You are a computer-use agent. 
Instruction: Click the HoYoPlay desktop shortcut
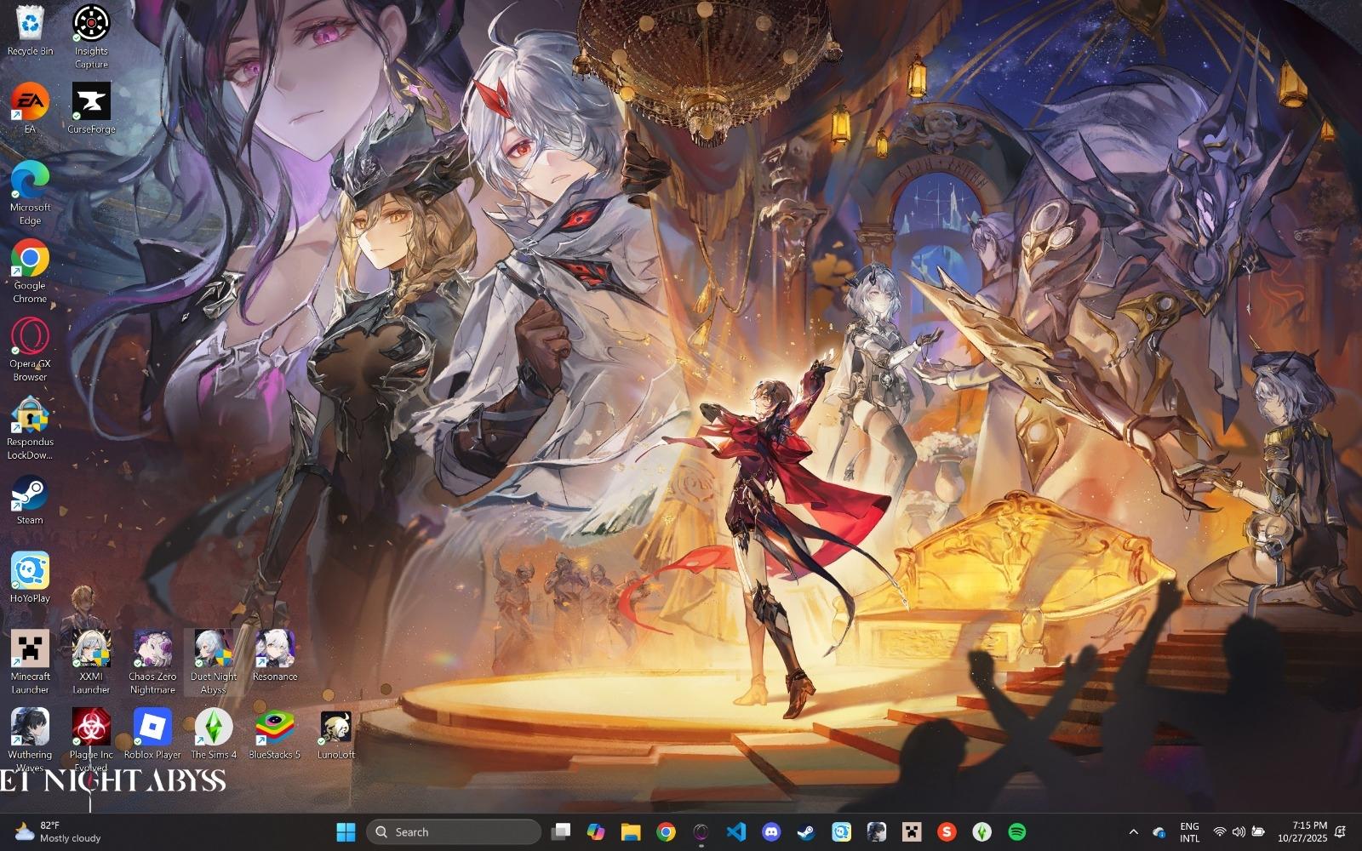(x=30, y=576)
